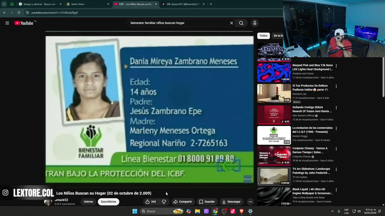Viewport: 385px width, 216px height.
Task: Click the youtube.com address bar URL
Action: click(x=54, y=13)
